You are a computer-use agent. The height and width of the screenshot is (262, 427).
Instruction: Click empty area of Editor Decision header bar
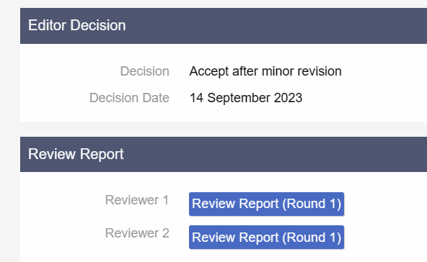273,26
